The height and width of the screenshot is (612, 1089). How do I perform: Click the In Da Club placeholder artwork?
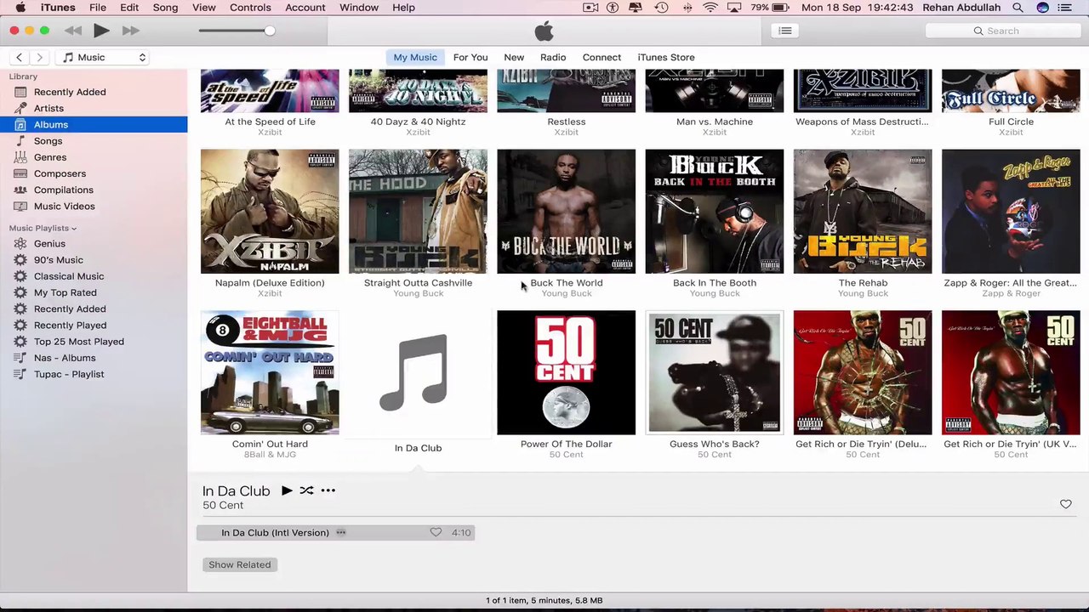418,372
